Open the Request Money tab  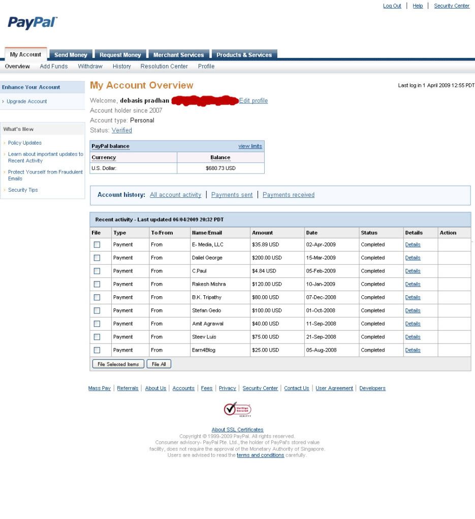pos(120,55)
